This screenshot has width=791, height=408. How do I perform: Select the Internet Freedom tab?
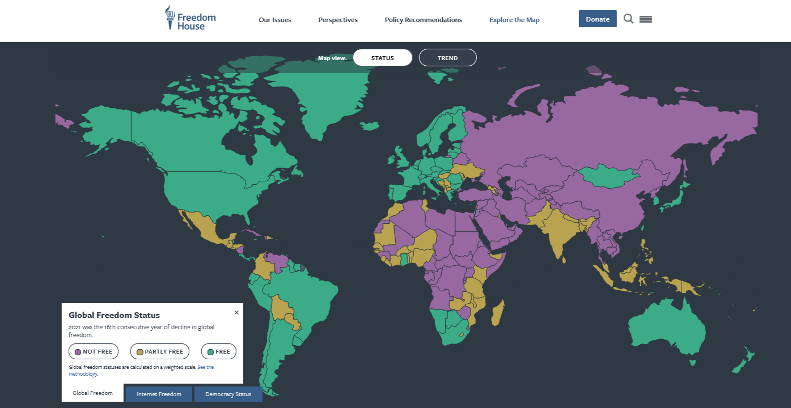pyautogui.click(x=159, y=394)
